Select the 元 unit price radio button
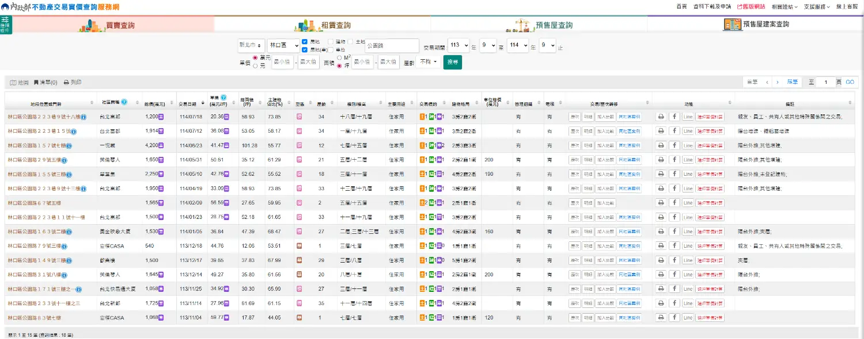This screenshot has width=864, height=339. pos(256,66)
